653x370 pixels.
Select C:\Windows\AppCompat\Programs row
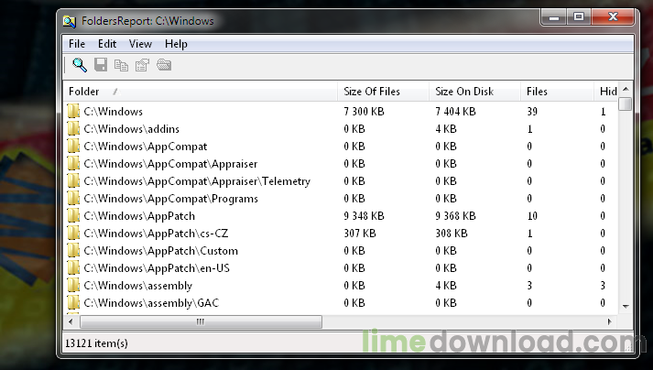click(x=341, y=199)
